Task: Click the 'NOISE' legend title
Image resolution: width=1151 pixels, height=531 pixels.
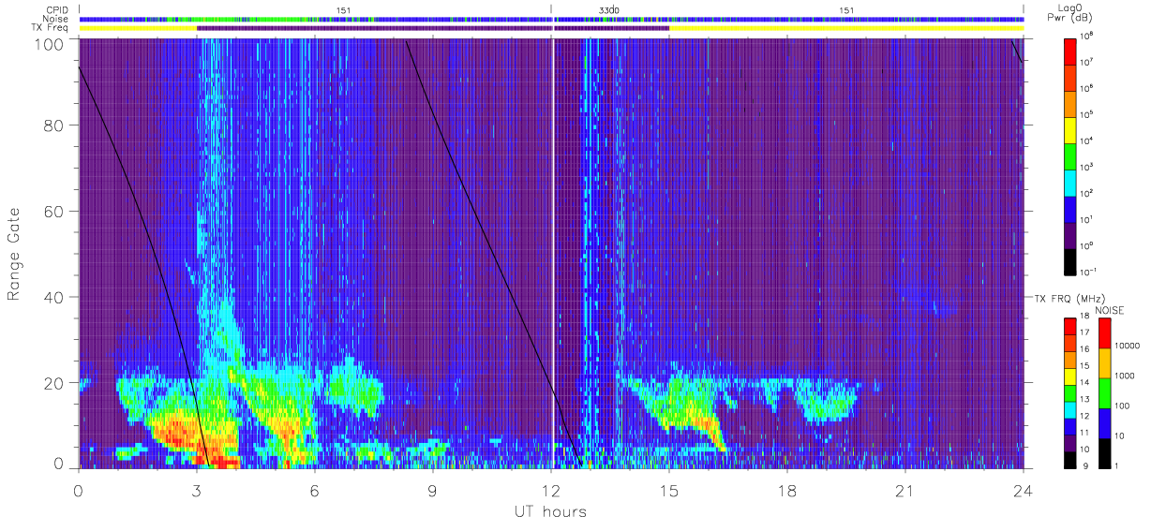Action: click(x=1108, y=309)
